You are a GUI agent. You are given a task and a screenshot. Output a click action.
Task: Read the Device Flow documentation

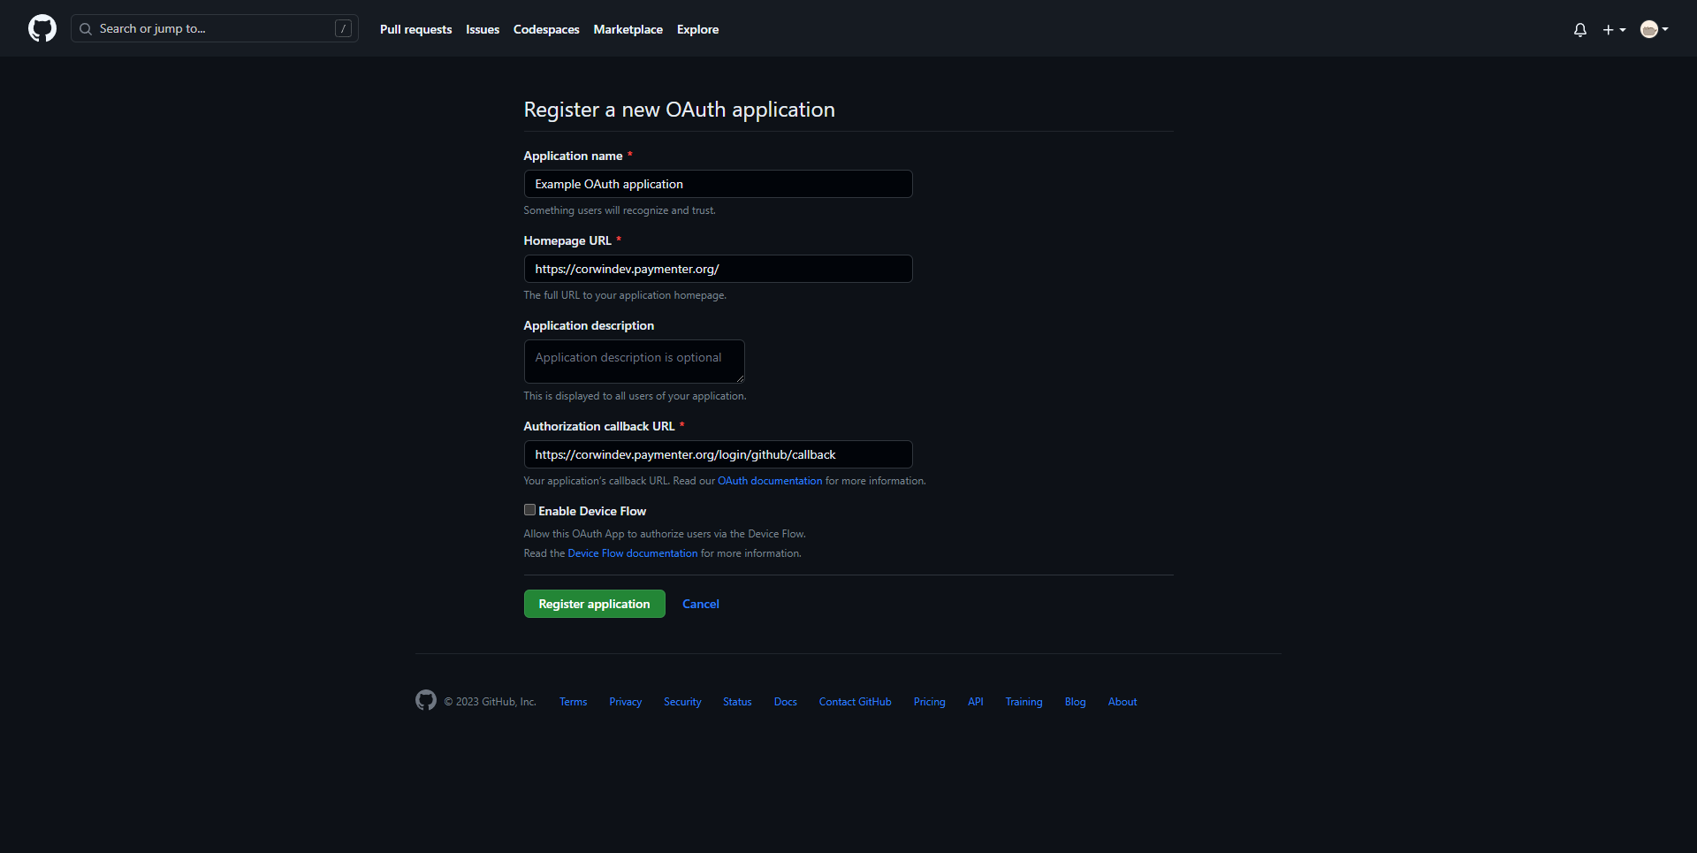pyautogui.click(x=632, y=552)
